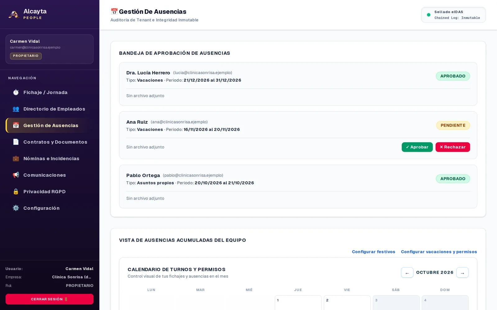Click Dra. Lucía Herrero's name
The height and width of the screenshot is (310, 497).
[x=148, y=73]
